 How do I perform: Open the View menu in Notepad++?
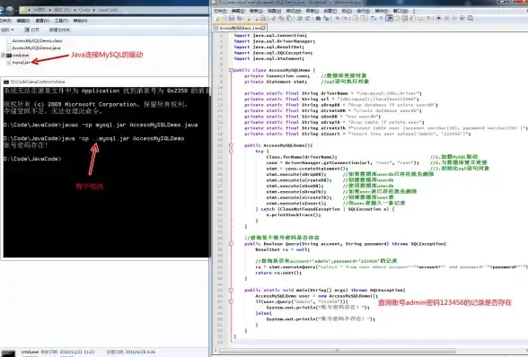274,11
